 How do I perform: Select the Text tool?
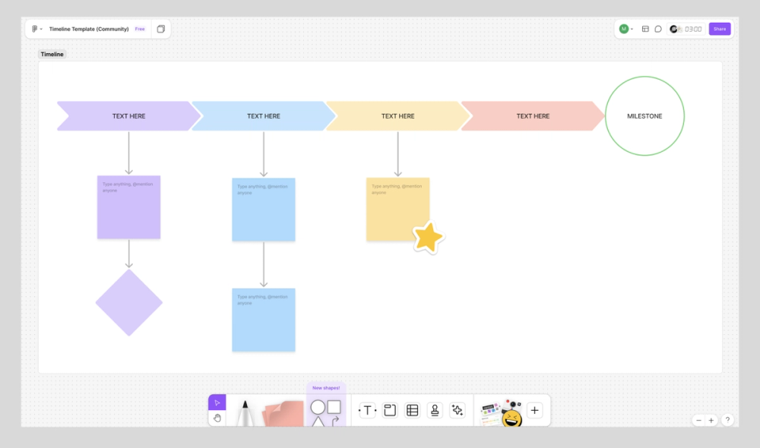366,409
